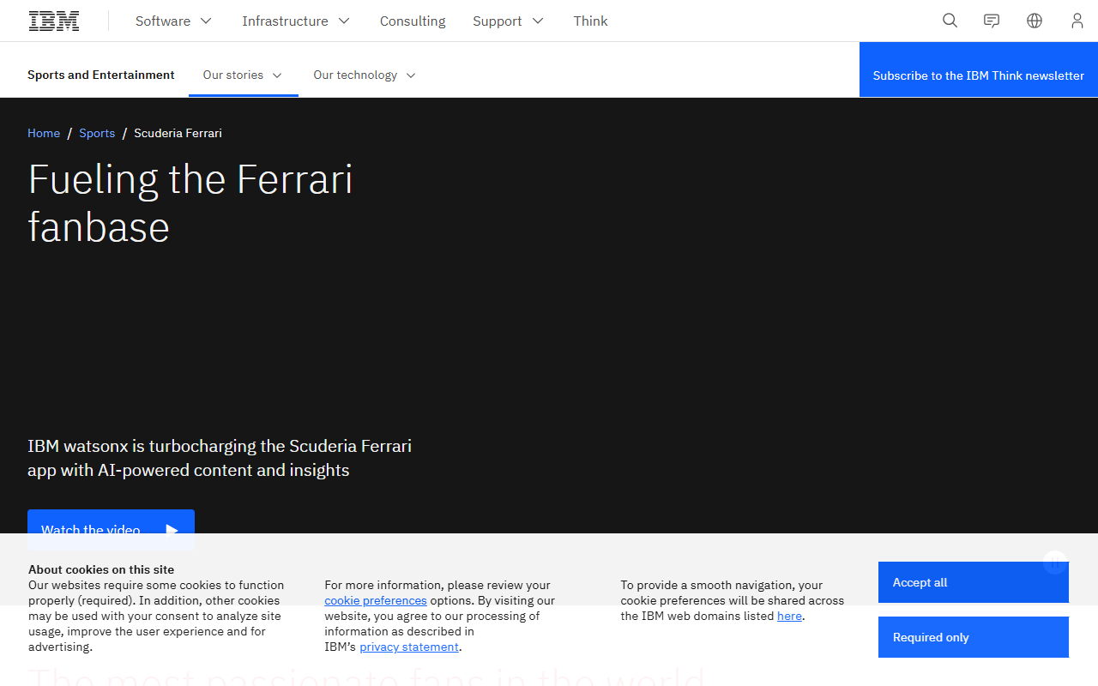Open the Think menu item
Image resolution: width=1098 pixels, height=686 pixels.
(x=591, y=21)
